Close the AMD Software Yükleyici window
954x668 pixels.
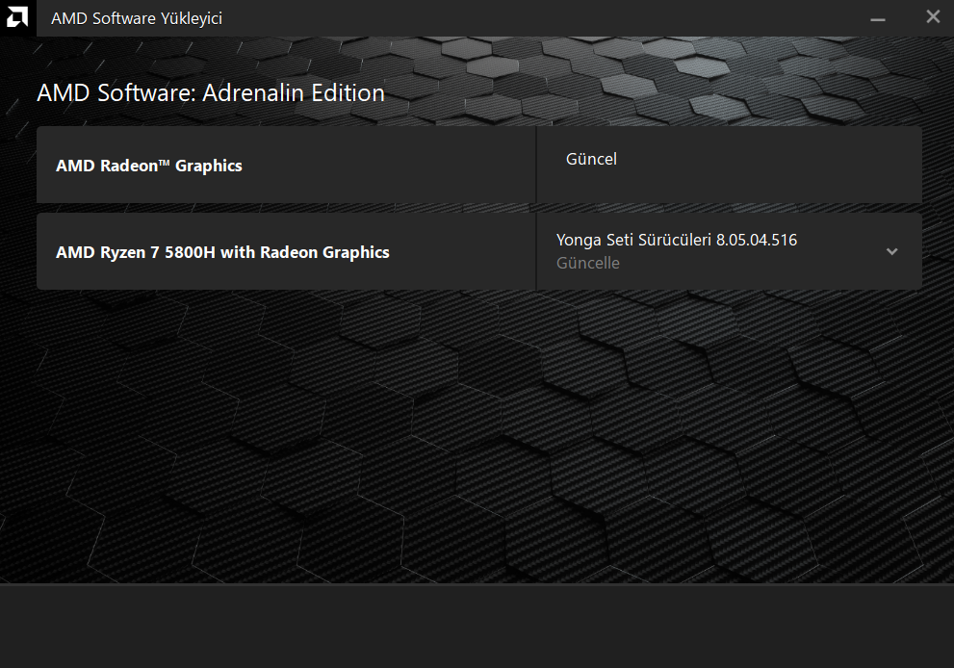tap(933, 17)
